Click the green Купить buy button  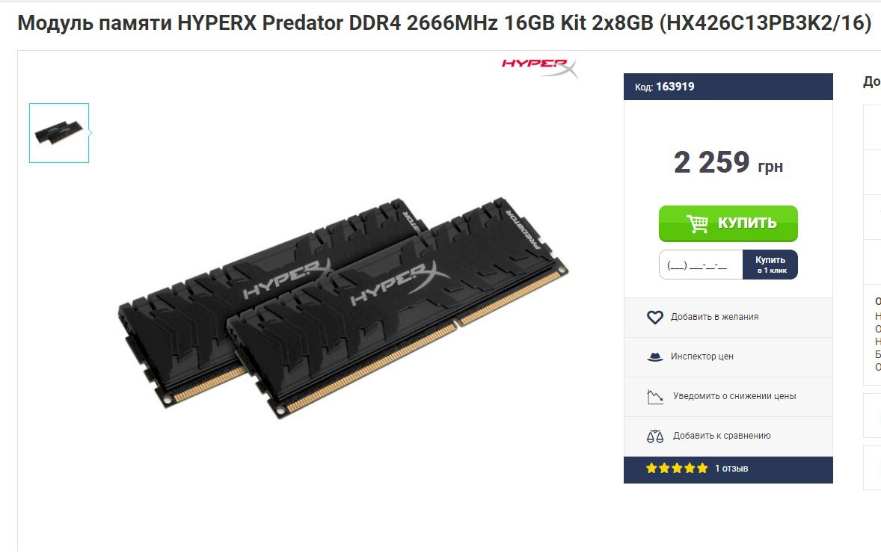(x=728, y=223)
